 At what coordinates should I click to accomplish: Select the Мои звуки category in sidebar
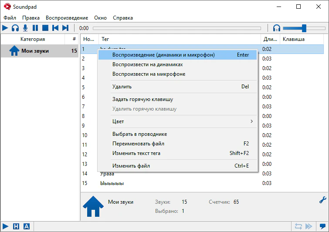[x=35, y=51]
